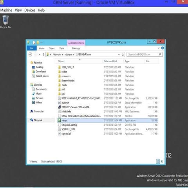
Task: Click the Explorer help question mark icon
Action: point(163,48)
